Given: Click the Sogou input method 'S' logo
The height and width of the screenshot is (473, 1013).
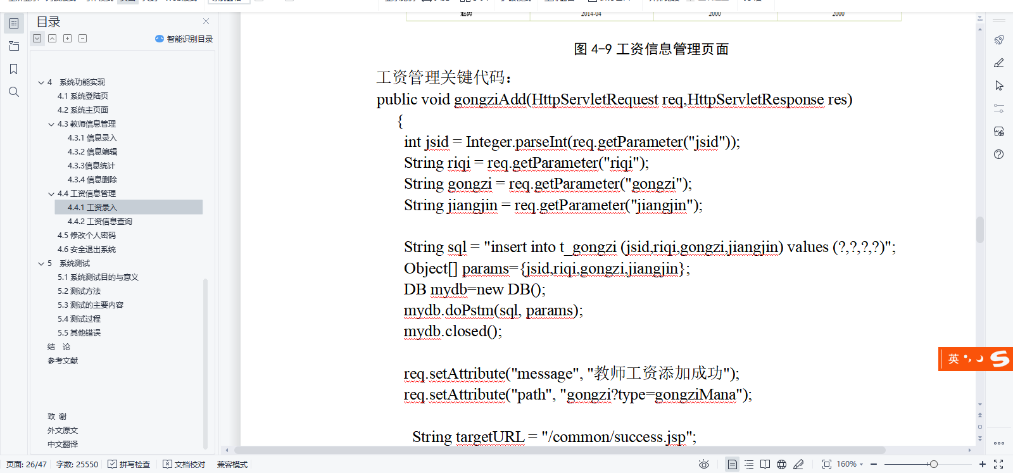Looking at the screenshot, I should coord(1000,359).
